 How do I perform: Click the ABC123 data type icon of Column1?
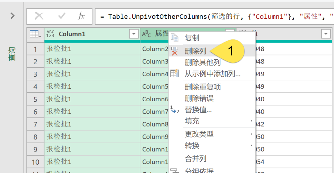coord(50,34)
